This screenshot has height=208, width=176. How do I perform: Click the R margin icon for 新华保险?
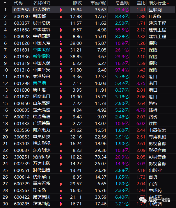[x=61, y=57]
